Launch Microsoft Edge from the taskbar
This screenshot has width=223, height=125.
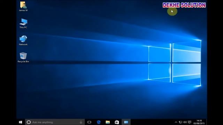pyautogui.click(x=99, y=122)
